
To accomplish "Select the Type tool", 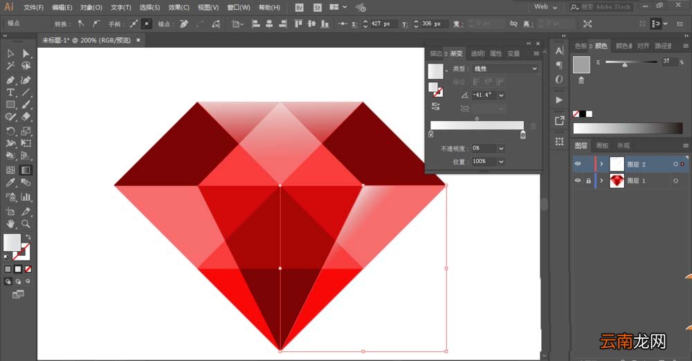I will [10, 93].
